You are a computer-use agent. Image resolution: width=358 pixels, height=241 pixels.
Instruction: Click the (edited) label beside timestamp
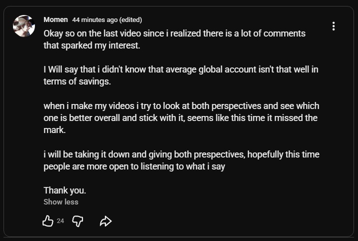(131, 20)
